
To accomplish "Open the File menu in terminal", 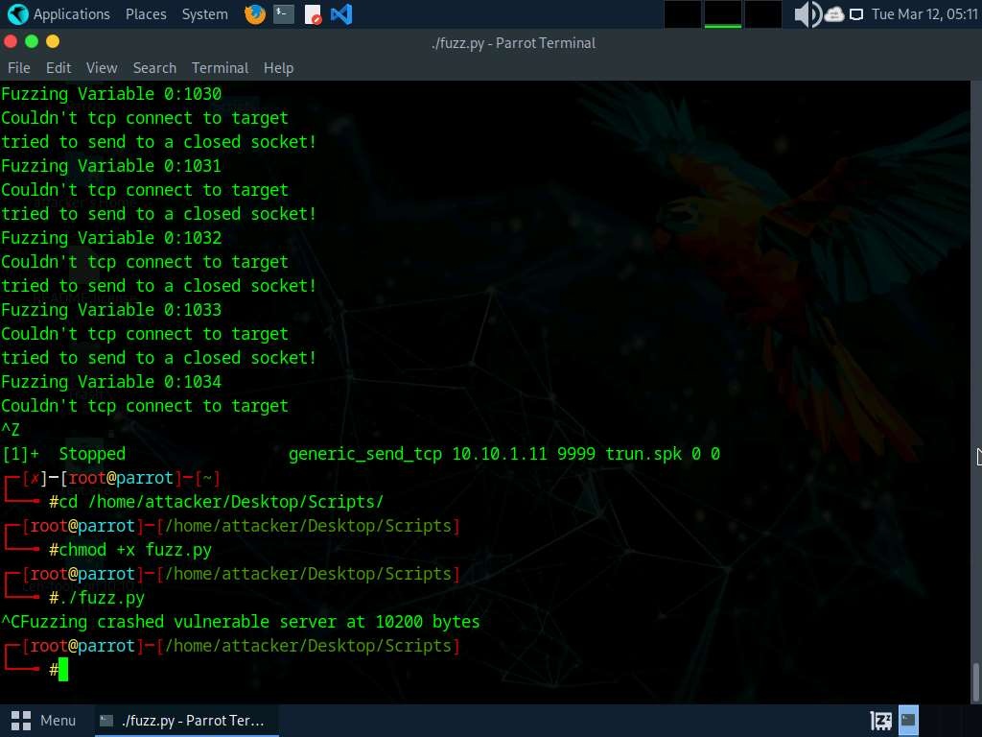I will point(19,68).
